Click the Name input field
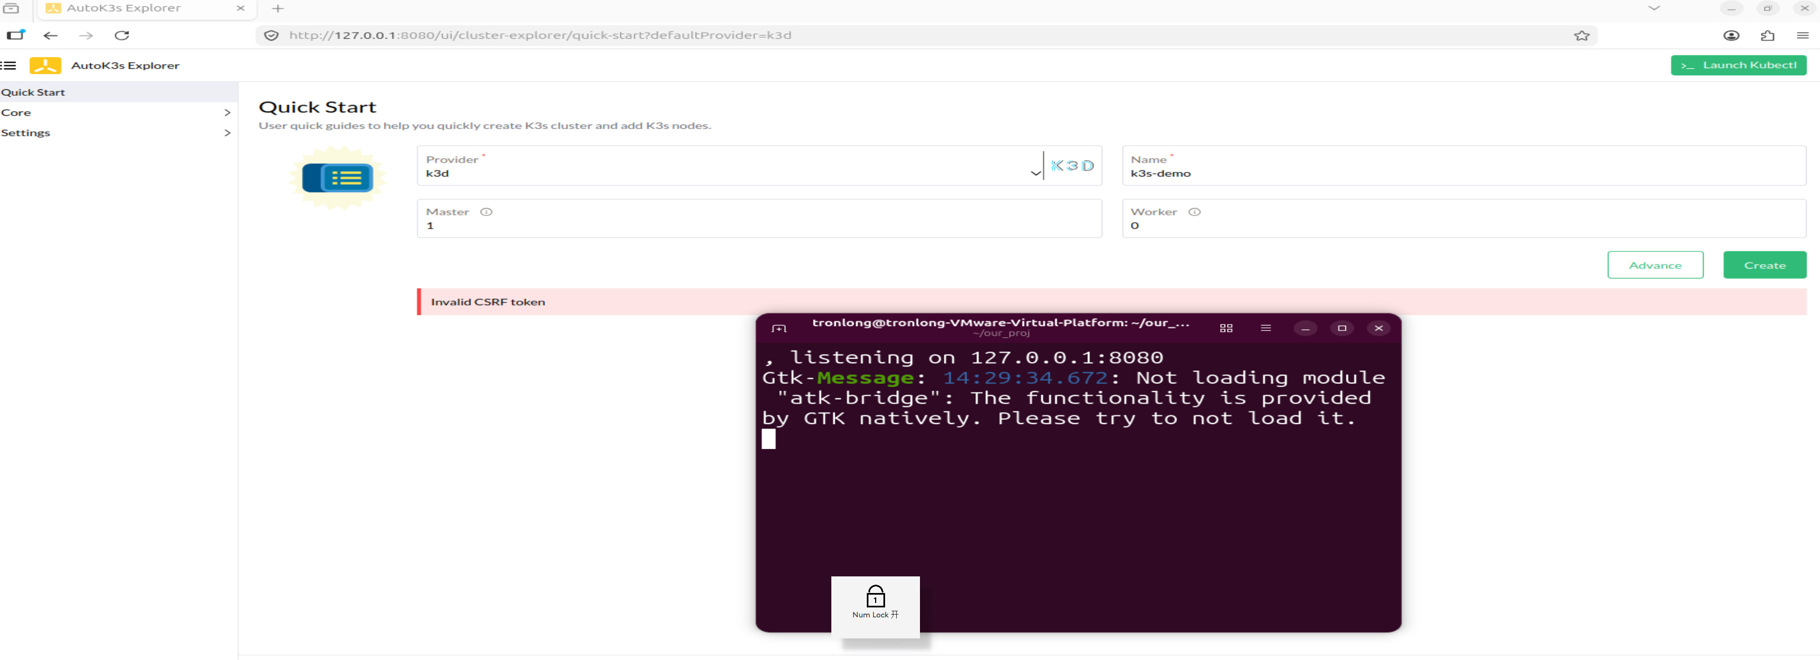Screen dimensions: 1820x660 1463,173
